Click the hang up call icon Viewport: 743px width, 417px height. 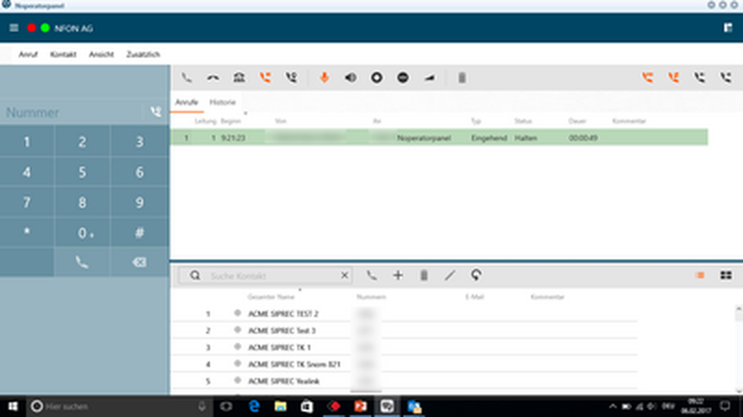pyautogui.click(x=213, y=78)
